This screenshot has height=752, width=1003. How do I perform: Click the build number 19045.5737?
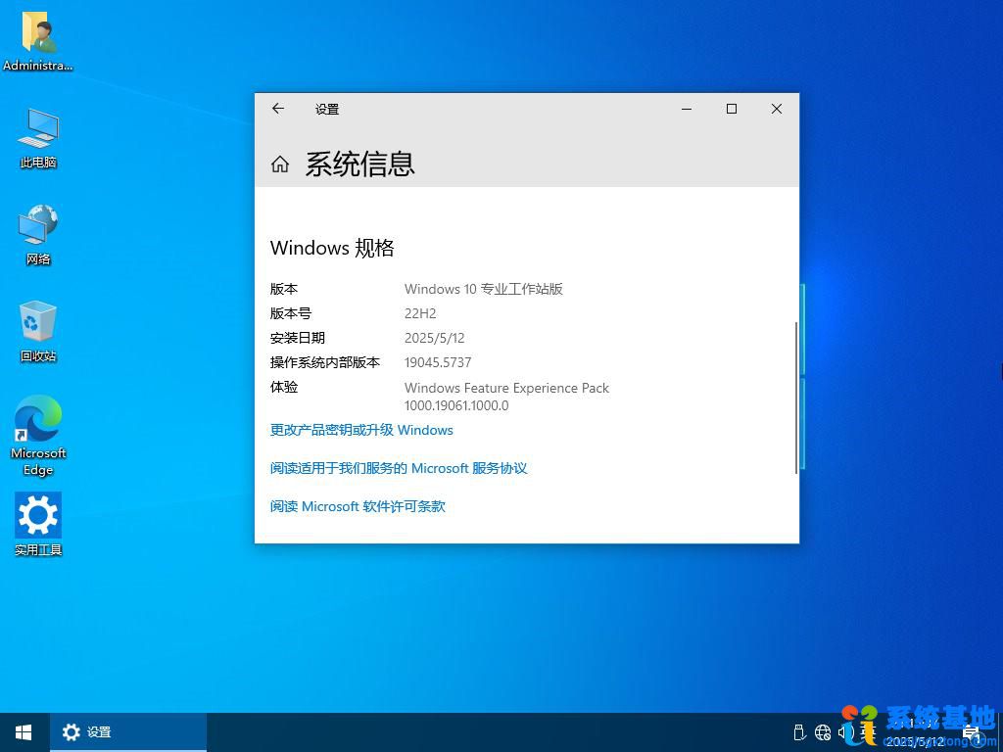(x=438, y=362)
